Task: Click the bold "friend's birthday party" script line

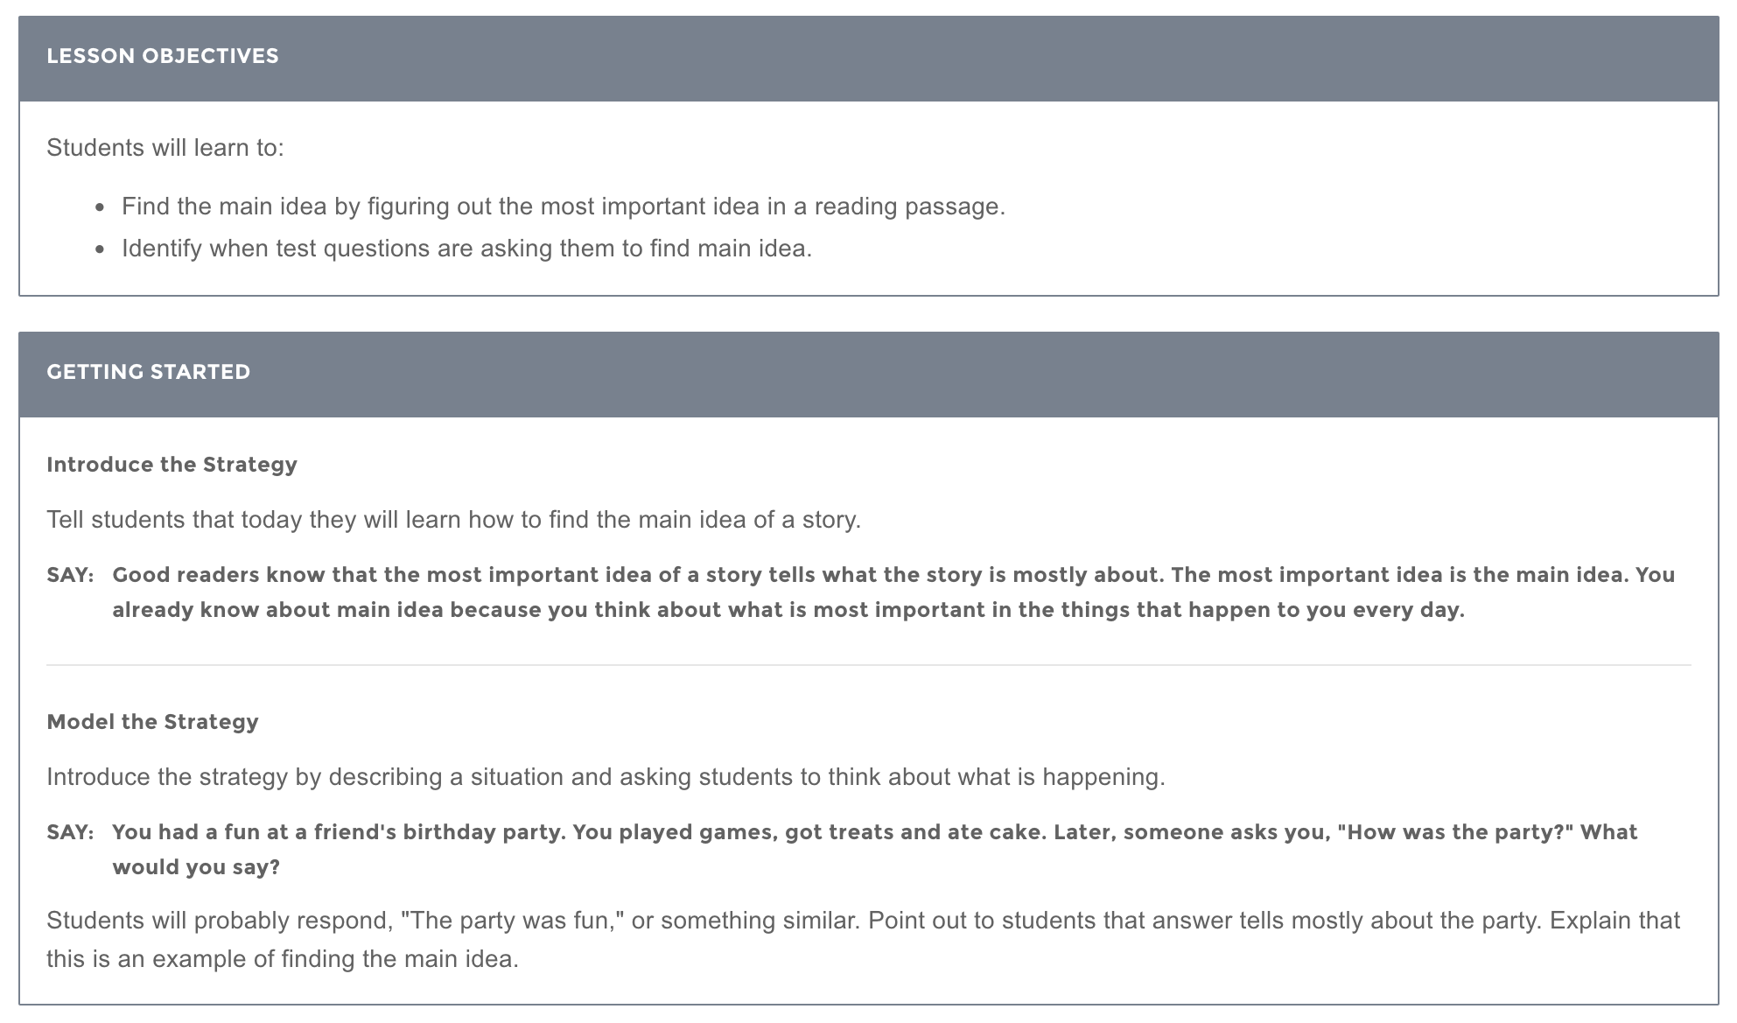Action: pos(874,832)
